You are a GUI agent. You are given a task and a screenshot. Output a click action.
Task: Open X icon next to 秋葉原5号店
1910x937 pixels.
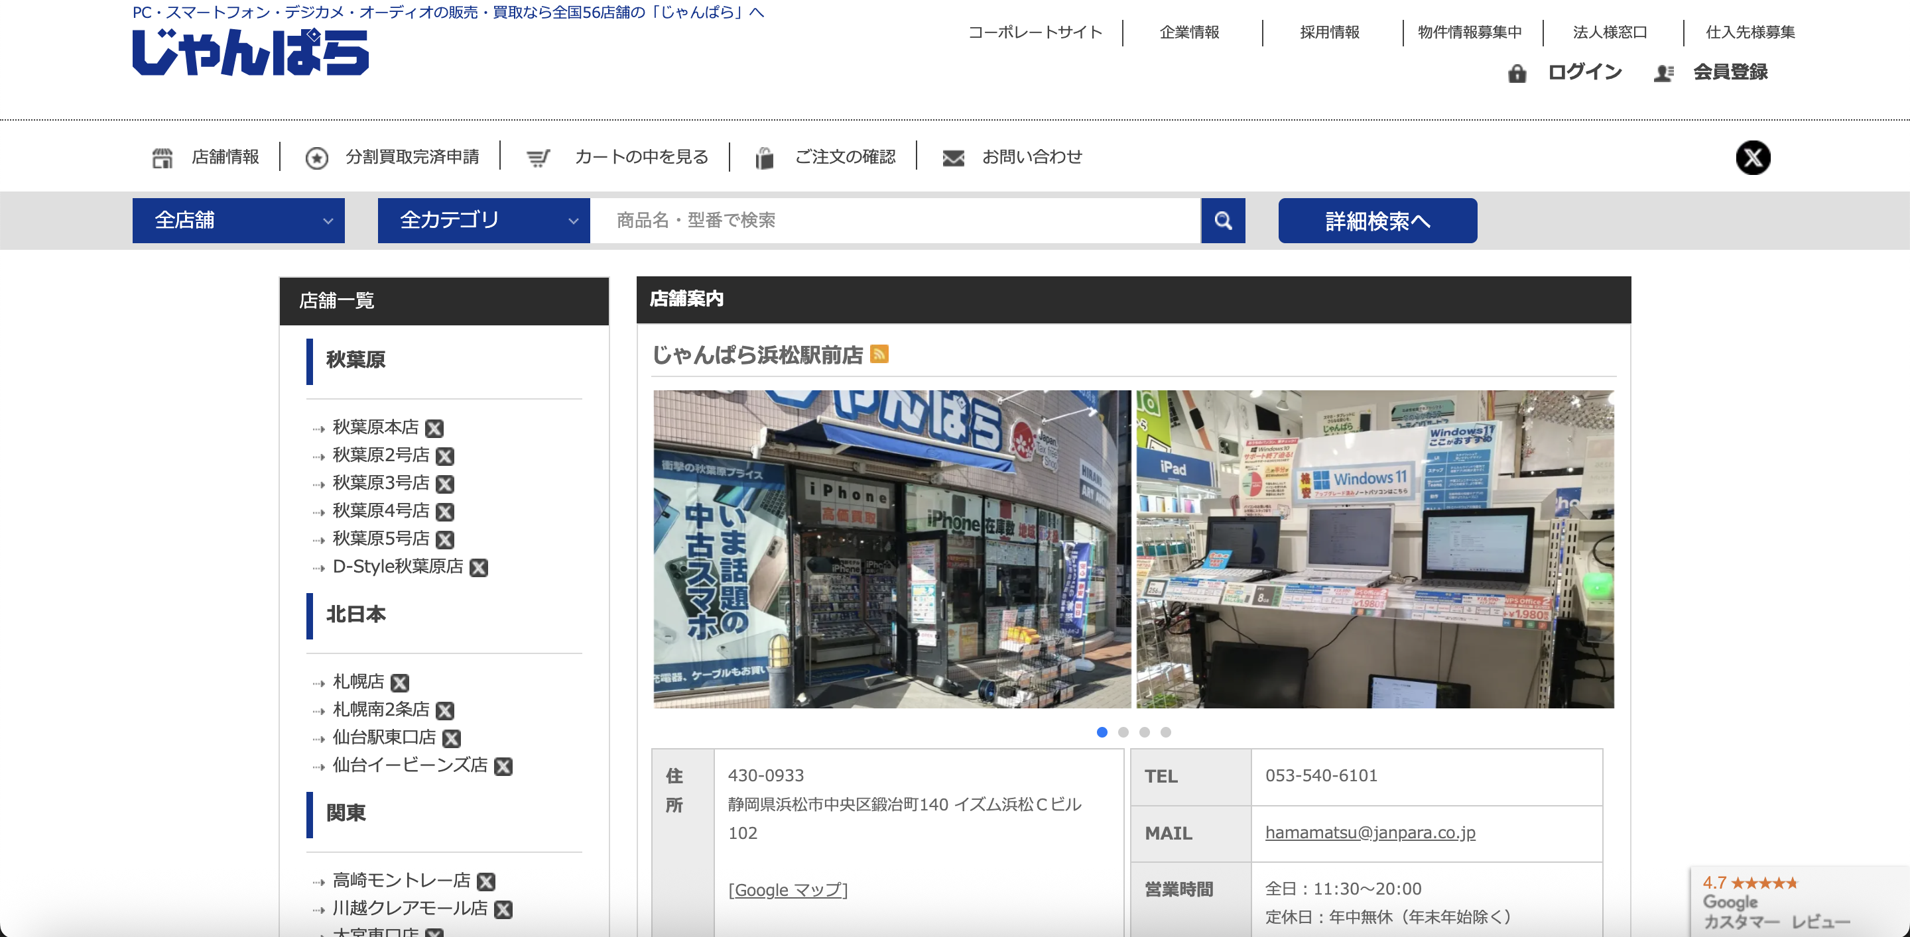(445, 539)
